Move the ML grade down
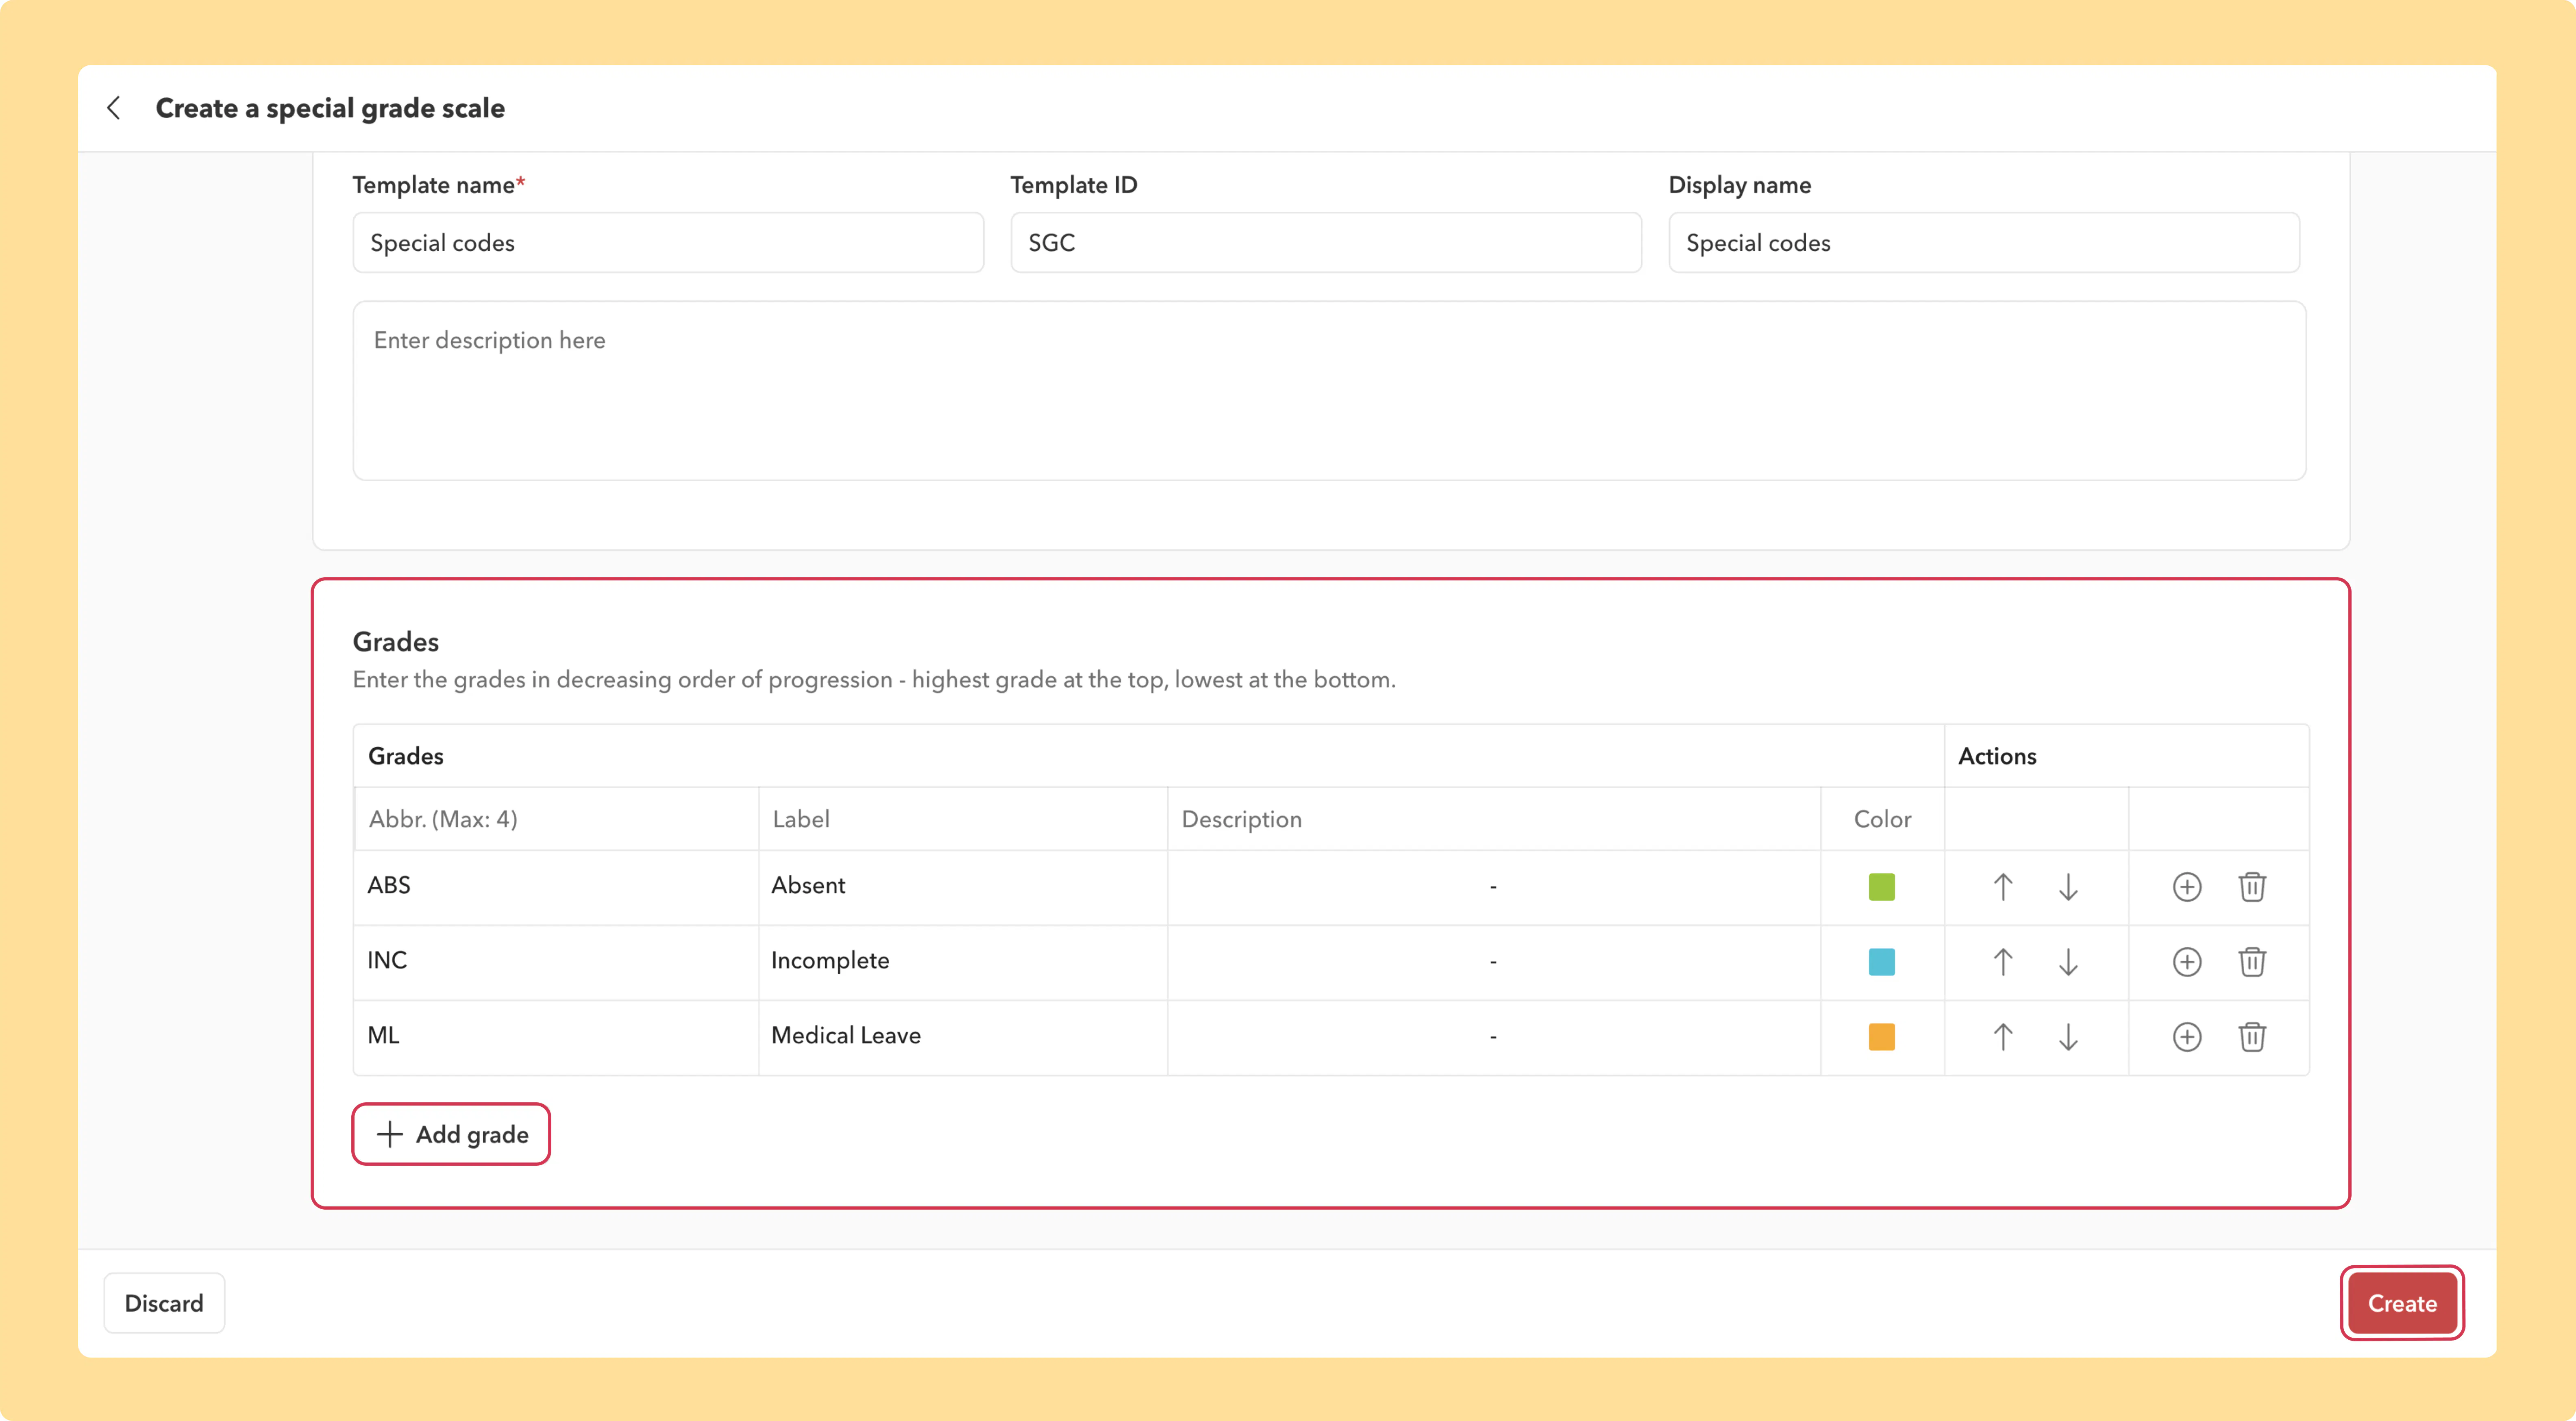 (2068, 1037)
